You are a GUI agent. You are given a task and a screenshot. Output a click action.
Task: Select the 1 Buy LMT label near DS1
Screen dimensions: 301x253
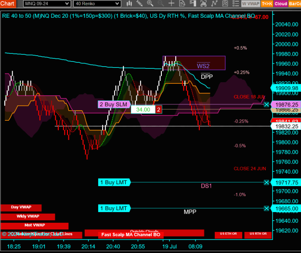click(x=114, y=182)
